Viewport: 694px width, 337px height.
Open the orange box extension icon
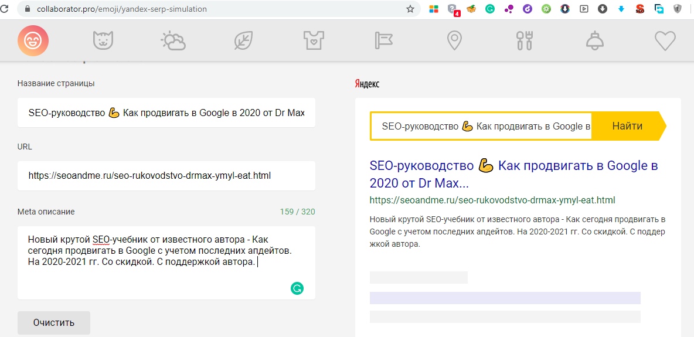click(x=471, y=9)
